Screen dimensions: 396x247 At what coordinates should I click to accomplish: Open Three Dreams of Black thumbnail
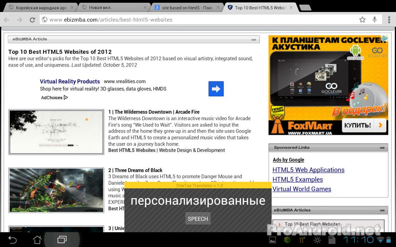point(56,190)
